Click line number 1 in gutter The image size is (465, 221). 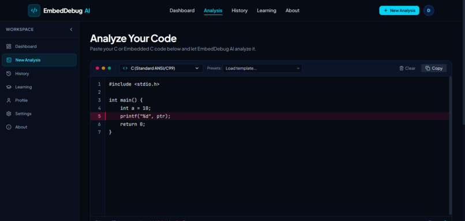coord(99,84)
